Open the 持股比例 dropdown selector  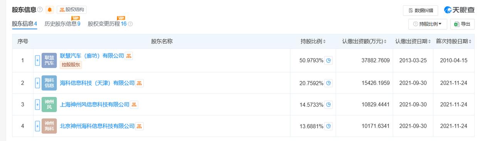point(428,24)
